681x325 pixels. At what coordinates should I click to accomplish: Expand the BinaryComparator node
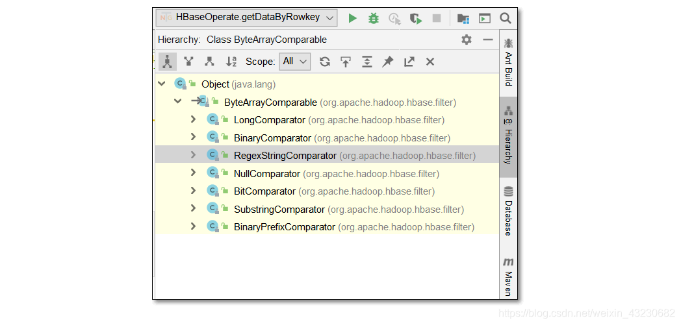click(194, 137)
